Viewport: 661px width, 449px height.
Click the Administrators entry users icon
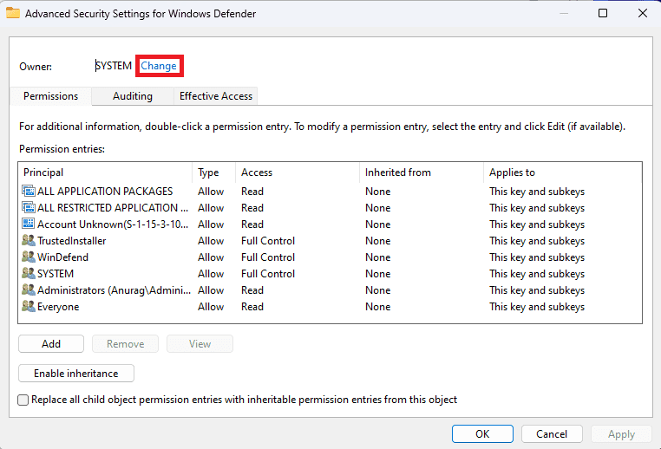tap(29, 290)
